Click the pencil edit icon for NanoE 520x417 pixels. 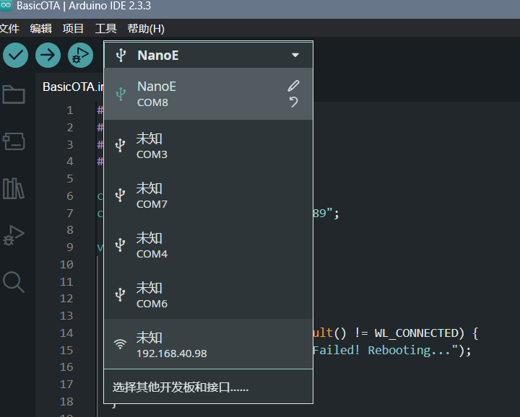point(293,86)
